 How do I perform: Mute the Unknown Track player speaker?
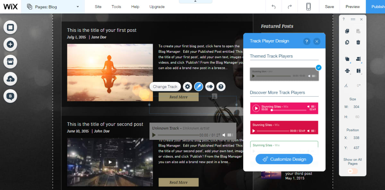(x=224, y=135)
